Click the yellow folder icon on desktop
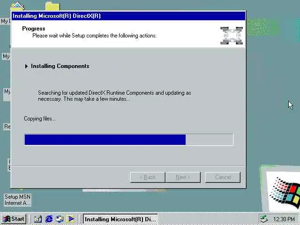This screenshot has height=225, width=300. [52, 6]
